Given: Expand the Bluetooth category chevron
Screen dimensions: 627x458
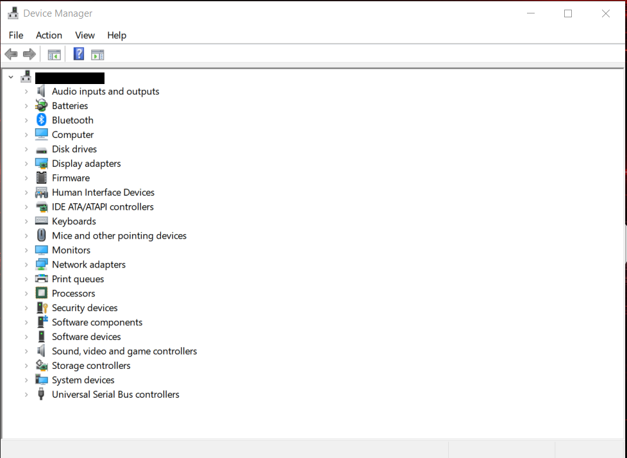Looking at the screenshot, I should tap(26, 121).
